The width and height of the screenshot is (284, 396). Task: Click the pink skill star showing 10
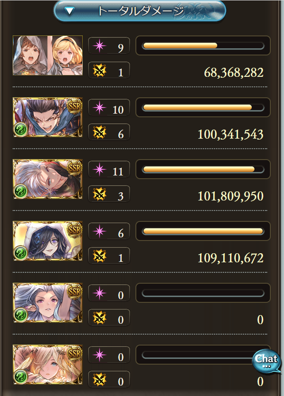pos(100,108)
